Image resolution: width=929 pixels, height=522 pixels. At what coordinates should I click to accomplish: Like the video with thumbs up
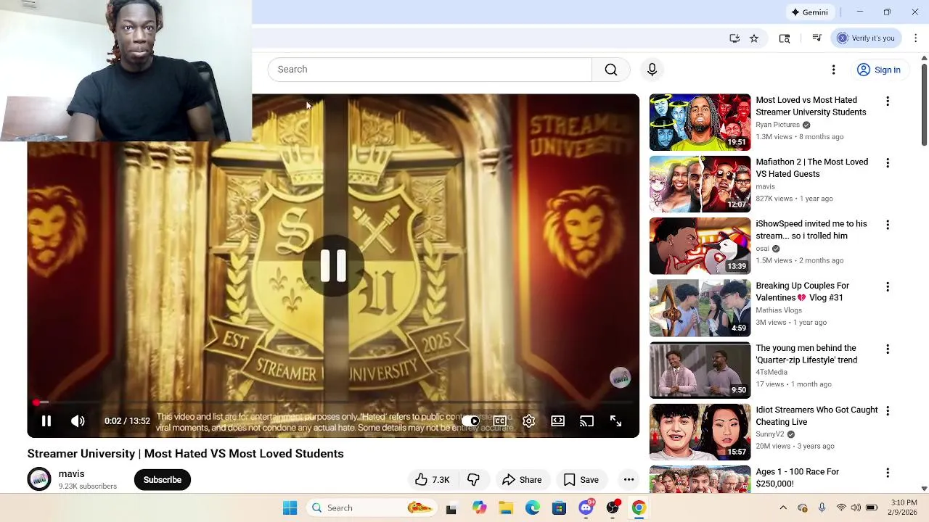click(433, 480)
